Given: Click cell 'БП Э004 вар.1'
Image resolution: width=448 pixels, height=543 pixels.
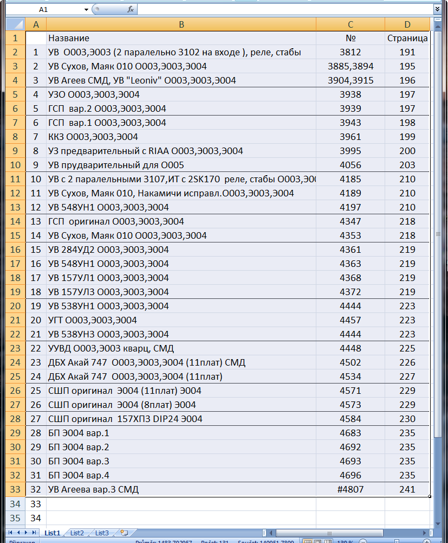Looking at the screenshot, I should click(x=181, y=433).
